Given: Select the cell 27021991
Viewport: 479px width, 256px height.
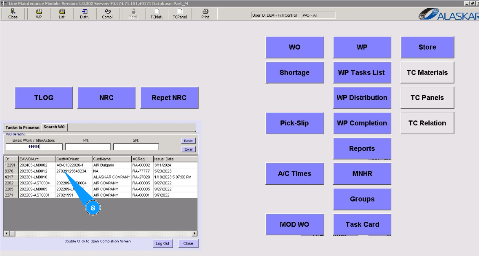Looking at the screenshot, I should click(74, 195).
